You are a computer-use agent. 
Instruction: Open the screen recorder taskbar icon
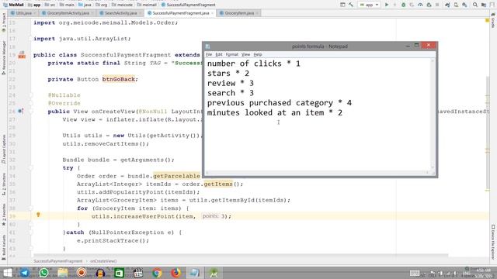(x=82, y=273)
